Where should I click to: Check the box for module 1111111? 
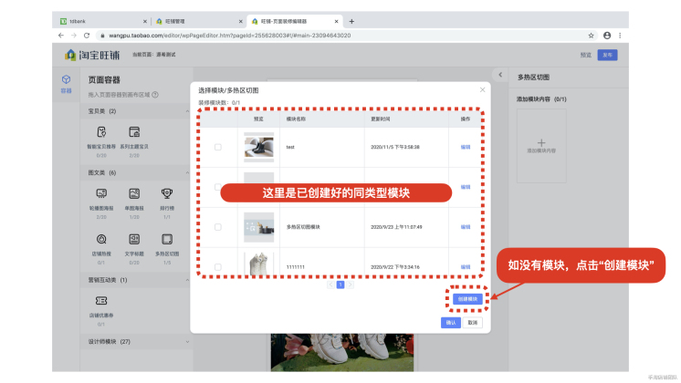tap(218, 267)
